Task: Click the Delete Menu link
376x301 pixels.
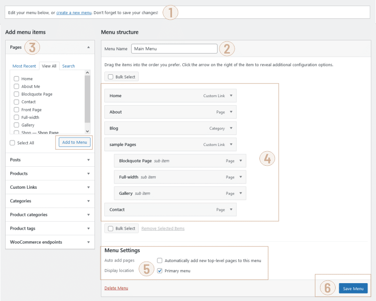Action: coord(116,288)
